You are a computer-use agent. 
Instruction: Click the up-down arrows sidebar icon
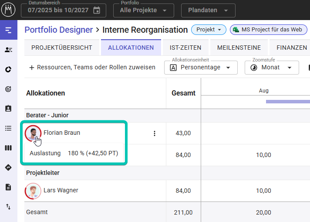click(8, 207)
